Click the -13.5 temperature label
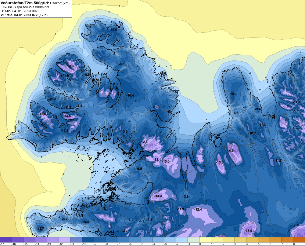This screenshot has height=246, width=305. pos(220,162)
